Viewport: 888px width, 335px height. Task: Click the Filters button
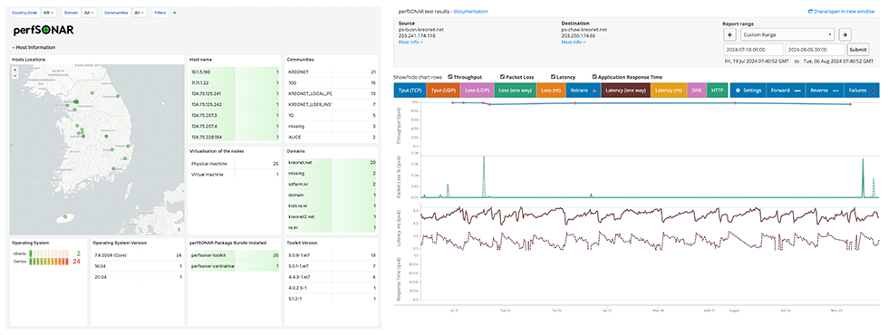(160, 12)
